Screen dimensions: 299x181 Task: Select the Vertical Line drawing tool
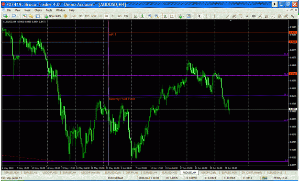[214, 16]
